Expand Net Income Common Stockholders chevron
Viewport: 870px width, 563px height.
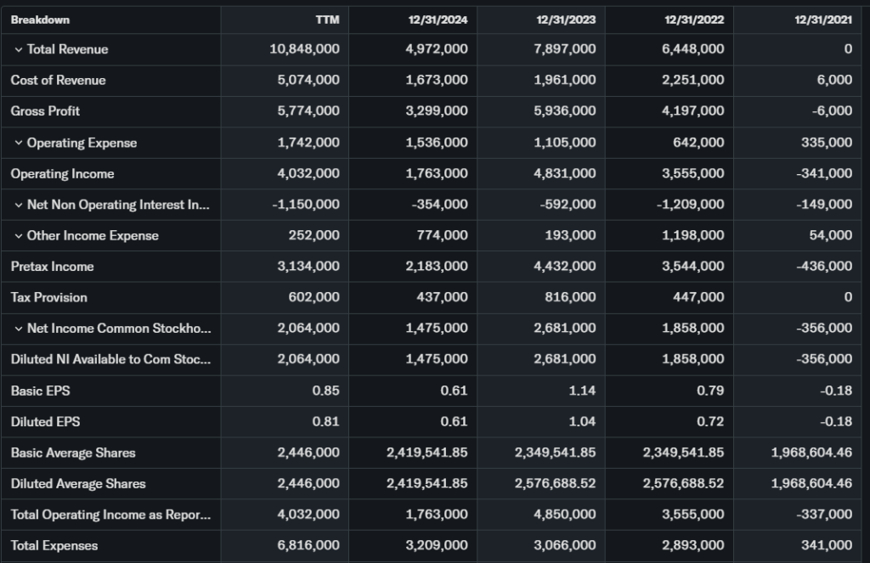pyautogui.click(x=19, y=329)
